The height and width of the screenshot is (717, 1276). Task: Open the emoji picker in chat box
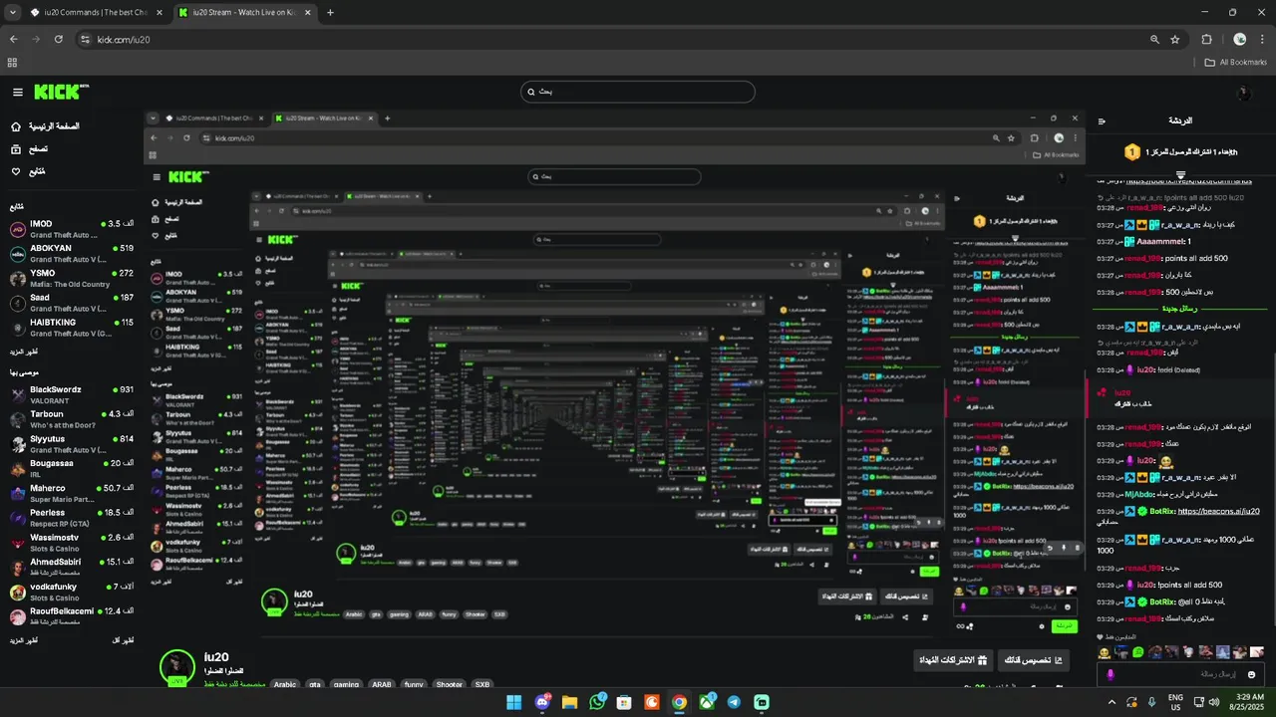tap(1251, 674)
